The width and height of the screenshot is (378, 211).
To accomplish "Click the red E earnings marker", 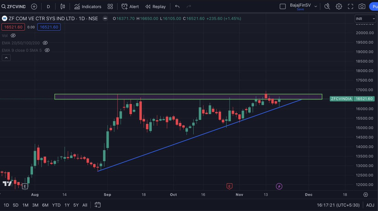I will pyautogui.click(x=229, y=186).
